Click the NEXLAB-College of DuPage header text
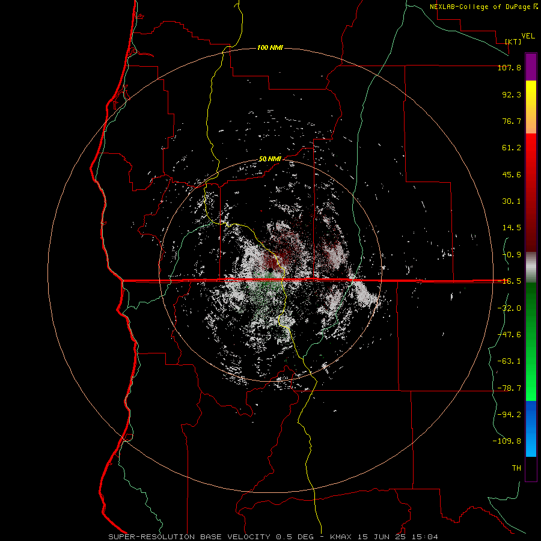Viewport: 541px width, 541px height. pos(483,7)
